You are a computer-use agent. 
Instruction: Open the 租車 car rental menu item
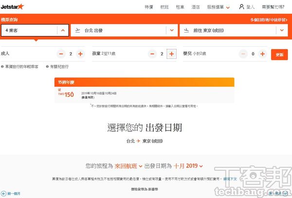[180, 7]
